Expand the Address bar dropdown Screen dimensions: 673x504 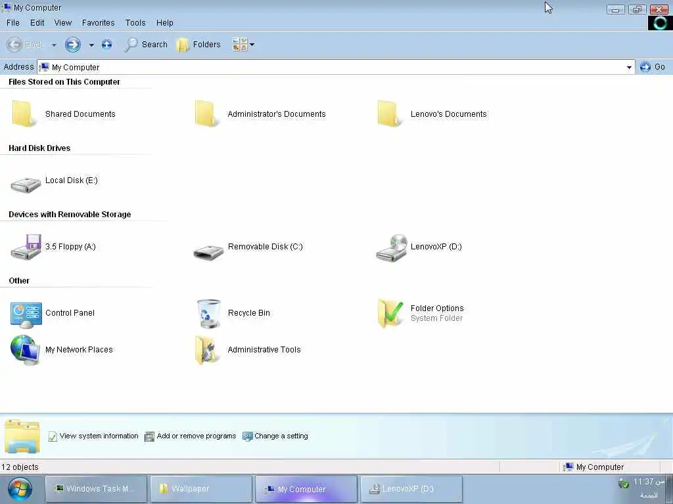pyautogui.click(x=629, y=68)
